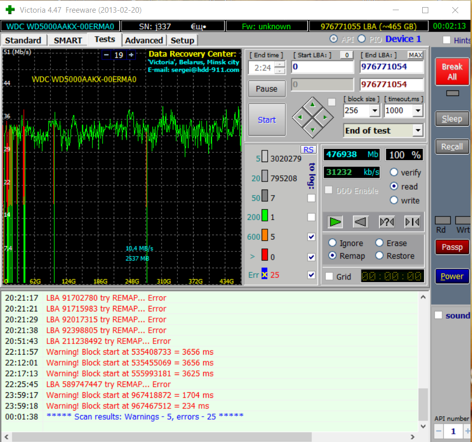Click the RS button above block counts

(x=308, y=150)
